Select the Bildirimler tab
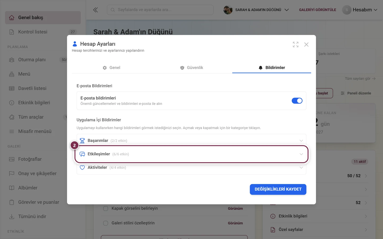Image resolution: width=383 pixels, height=239 pixels. click(272, 68)
